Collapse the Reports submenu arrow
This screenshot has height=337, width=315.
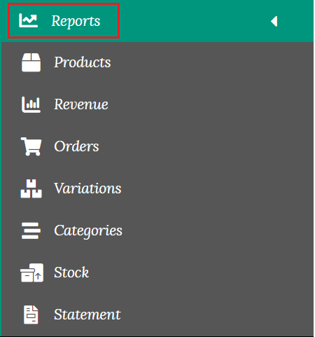274,21
